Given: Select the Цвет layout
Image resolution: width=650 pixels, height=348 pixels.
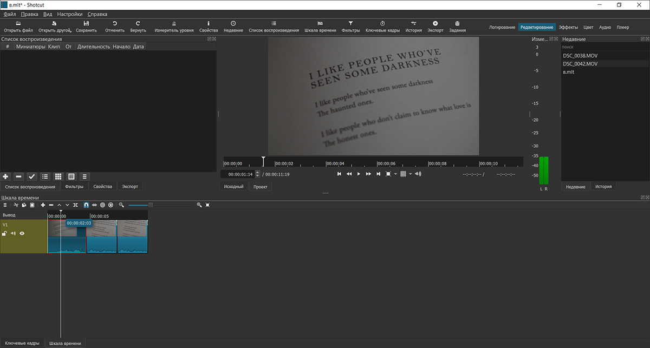Looking at the screenshot, I should pos(588,27).
